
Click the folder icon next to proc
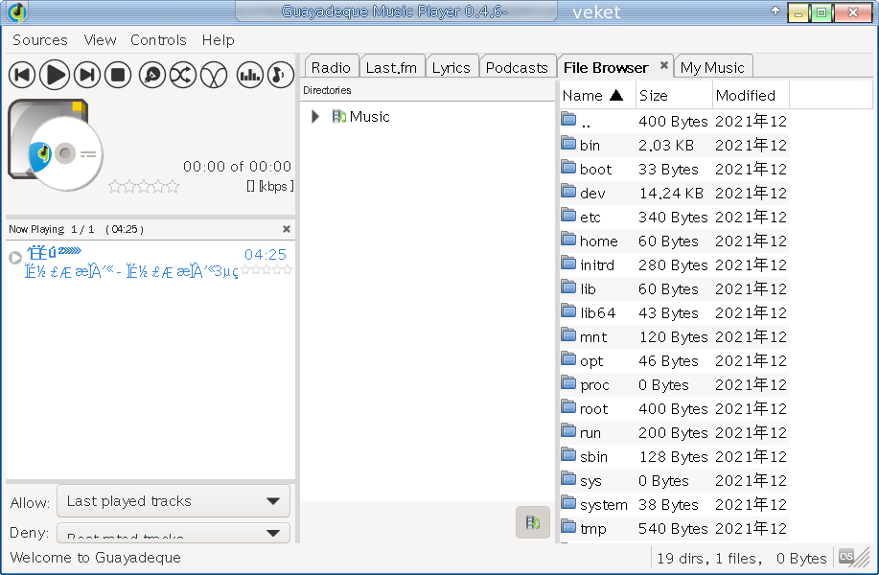[x=569, y=382]
